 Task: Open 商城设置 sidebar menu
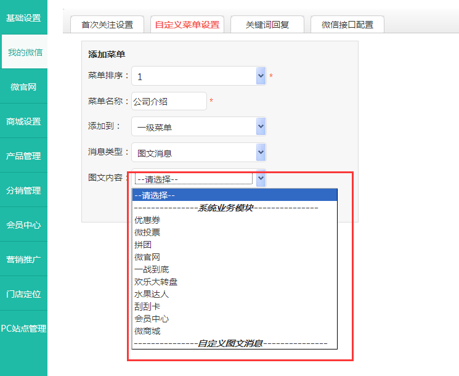coord(23,121)
